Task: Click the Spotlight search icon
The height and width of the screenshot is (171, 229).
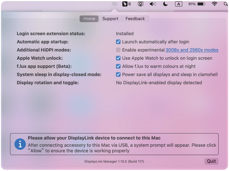Action: coord(226,4)
